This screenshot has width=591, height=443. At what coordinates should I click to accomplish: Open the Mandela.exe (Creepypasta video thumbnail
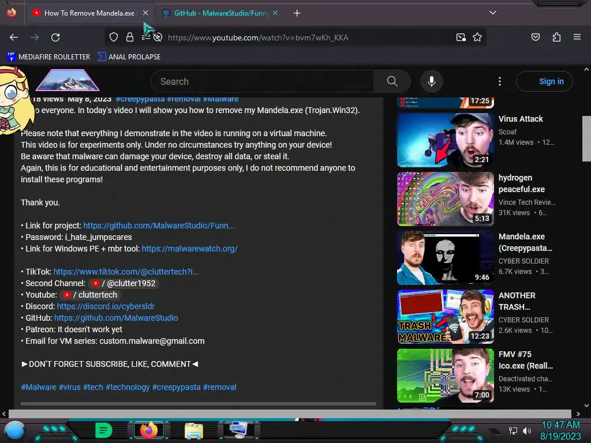(445, 258)
